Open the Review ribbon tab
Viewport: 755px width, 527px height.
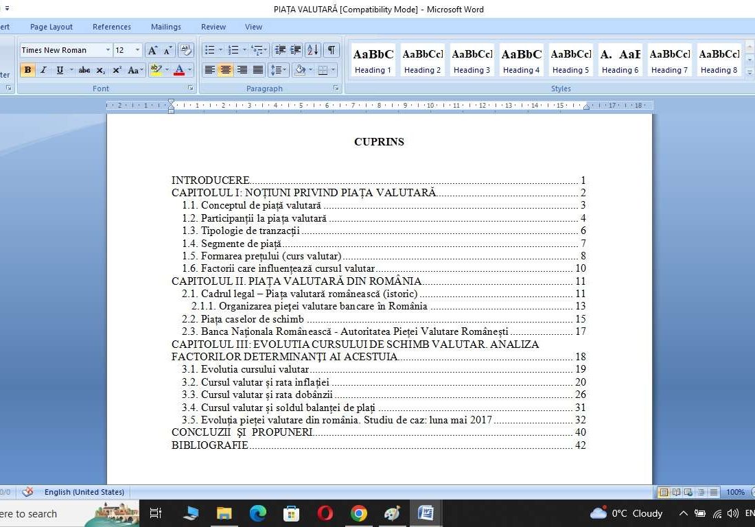pos(213,27)
